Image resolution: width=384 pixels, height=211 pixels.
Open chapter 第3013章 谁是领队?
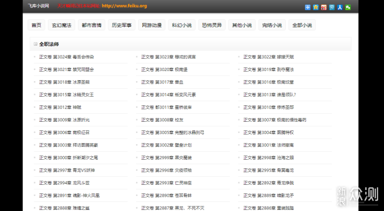(x=270, y=95)
